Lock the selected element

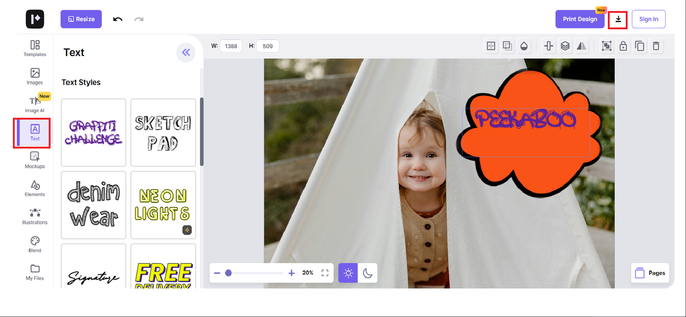[x=623, y=46]
